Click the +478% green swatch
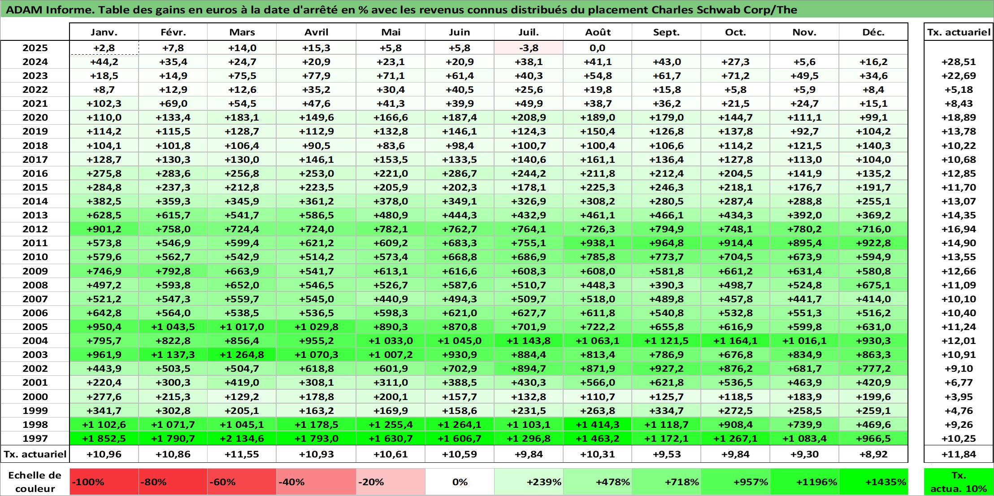The height and width of the screenshot is (496, 994). 598,482
